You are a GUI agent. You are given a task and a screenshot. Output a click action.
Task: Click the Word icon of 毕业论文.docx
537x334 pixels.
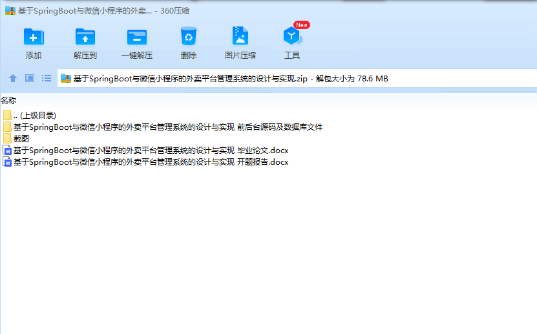click(x=7, y=151)
